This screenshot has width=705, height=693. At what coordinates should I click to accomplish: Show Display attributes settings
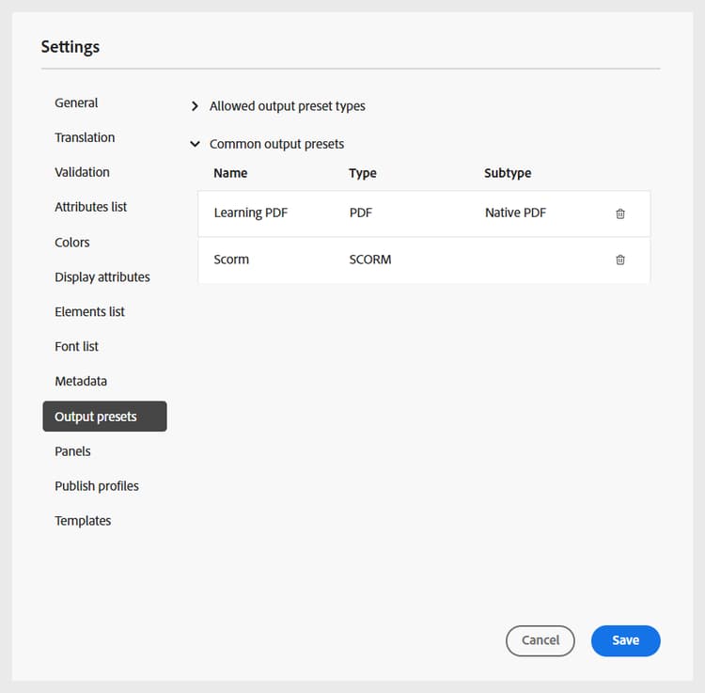(x=102, y=276)
